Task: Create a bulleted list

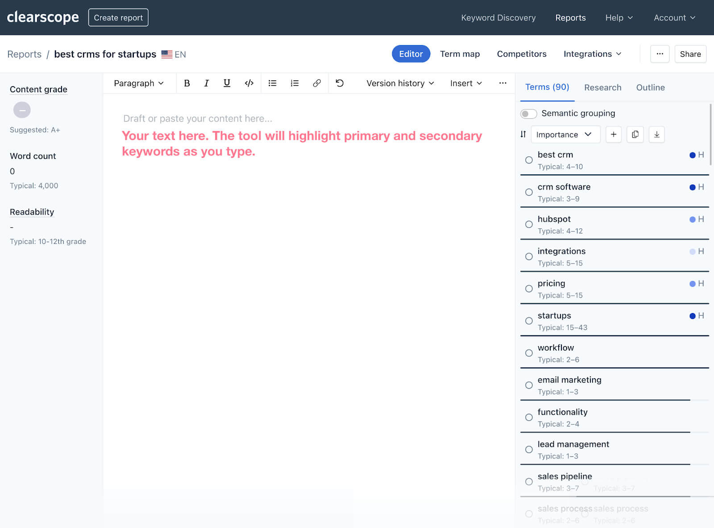Action: (272, 83)
